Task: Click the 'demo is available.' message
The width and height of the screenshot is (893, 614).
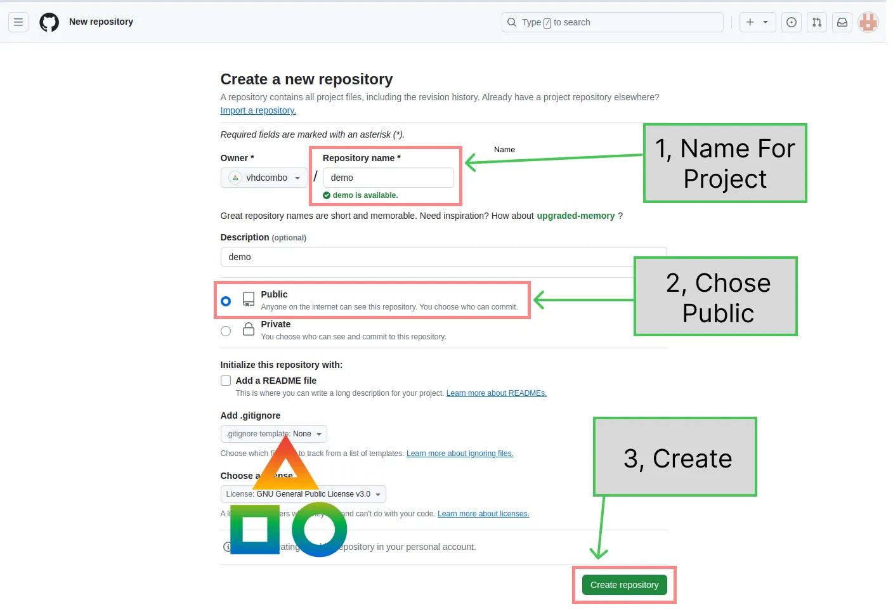Action: (365, 195)
